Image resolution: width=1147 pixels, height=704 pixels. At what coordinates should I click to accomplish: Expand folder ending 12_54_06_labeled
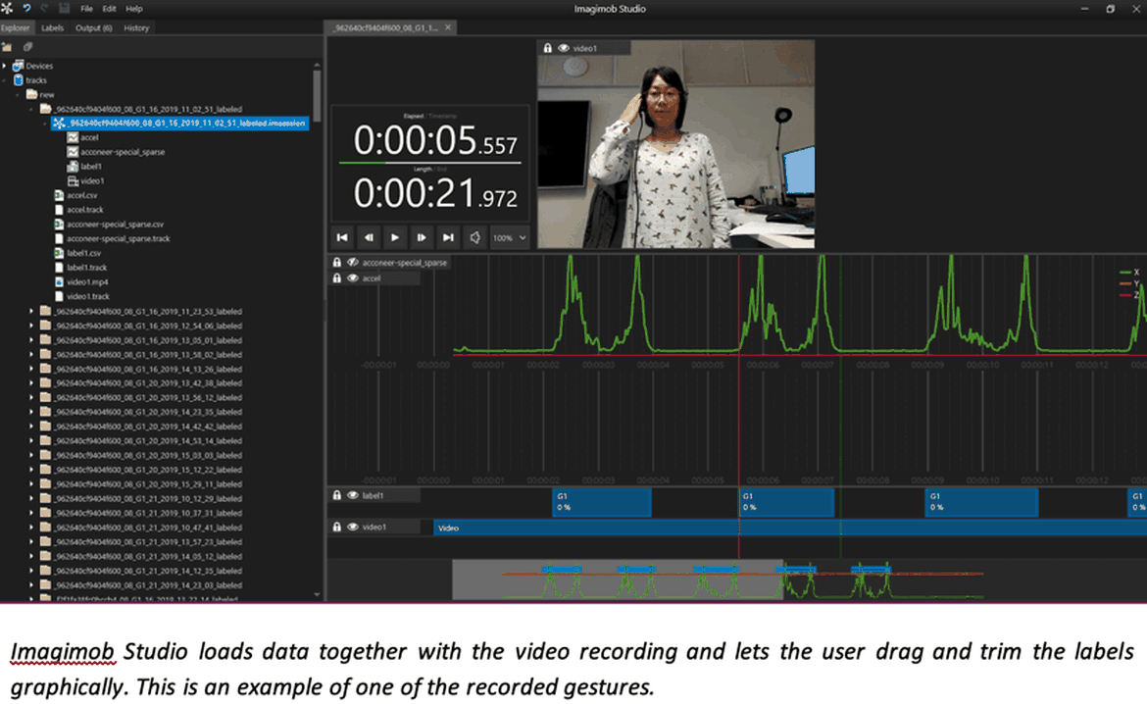[31, 326]
